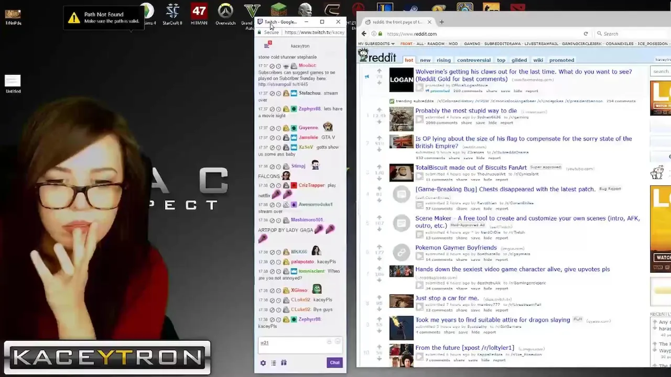Launch the HITMAN desktop shortcut

point(199,14)
